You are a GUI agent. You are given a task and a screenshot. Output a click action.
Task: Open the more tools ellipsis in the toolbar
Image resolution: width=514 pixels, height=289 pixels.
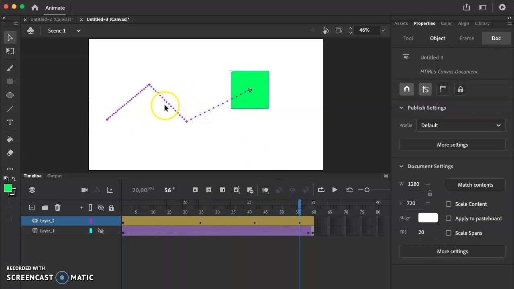coord(10,169)
